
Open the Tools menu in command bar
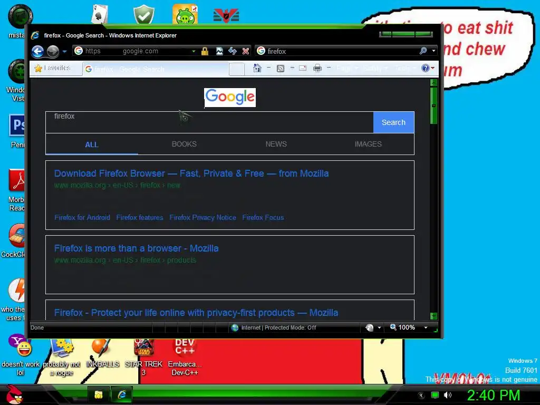(404, 68)
